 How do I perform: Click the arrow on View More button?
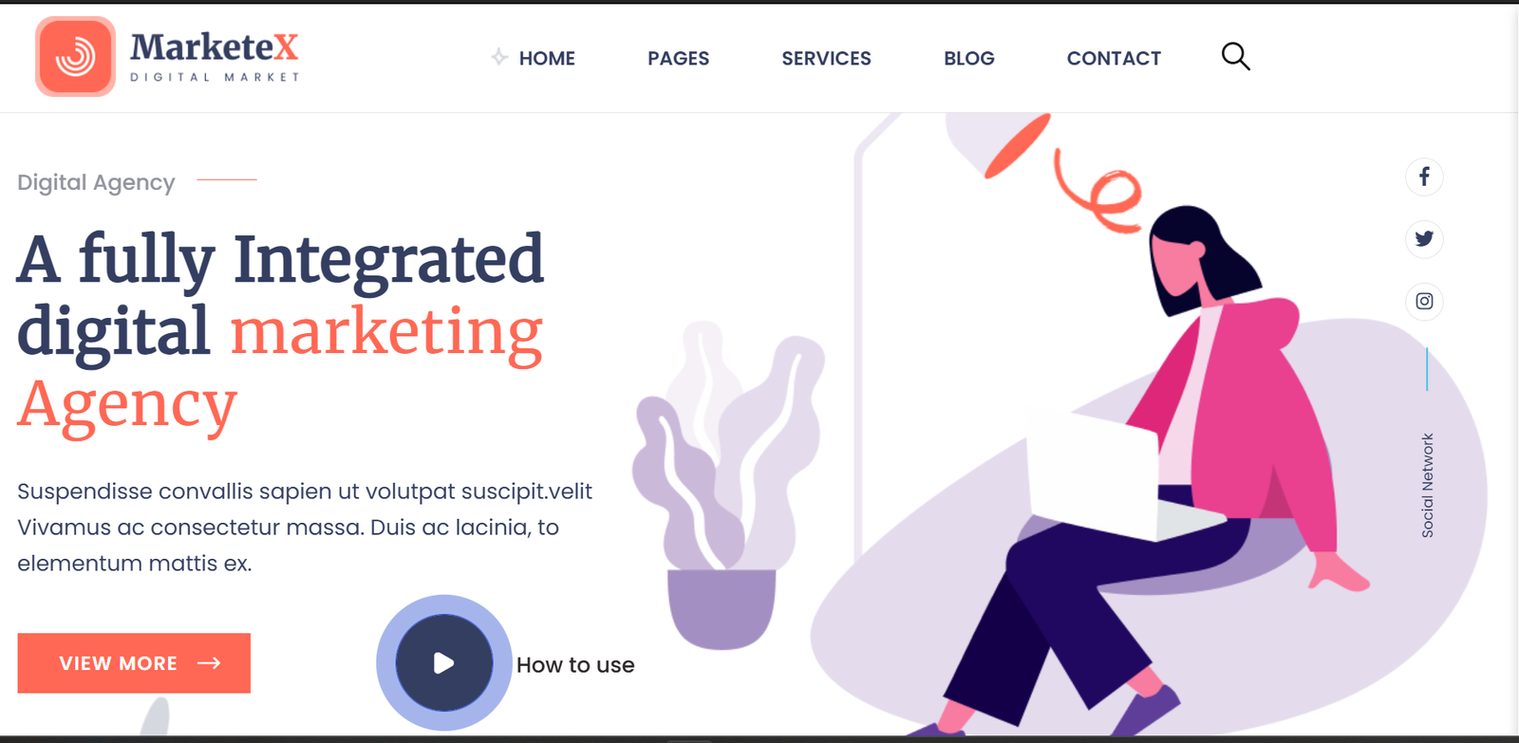click(209, 663)
